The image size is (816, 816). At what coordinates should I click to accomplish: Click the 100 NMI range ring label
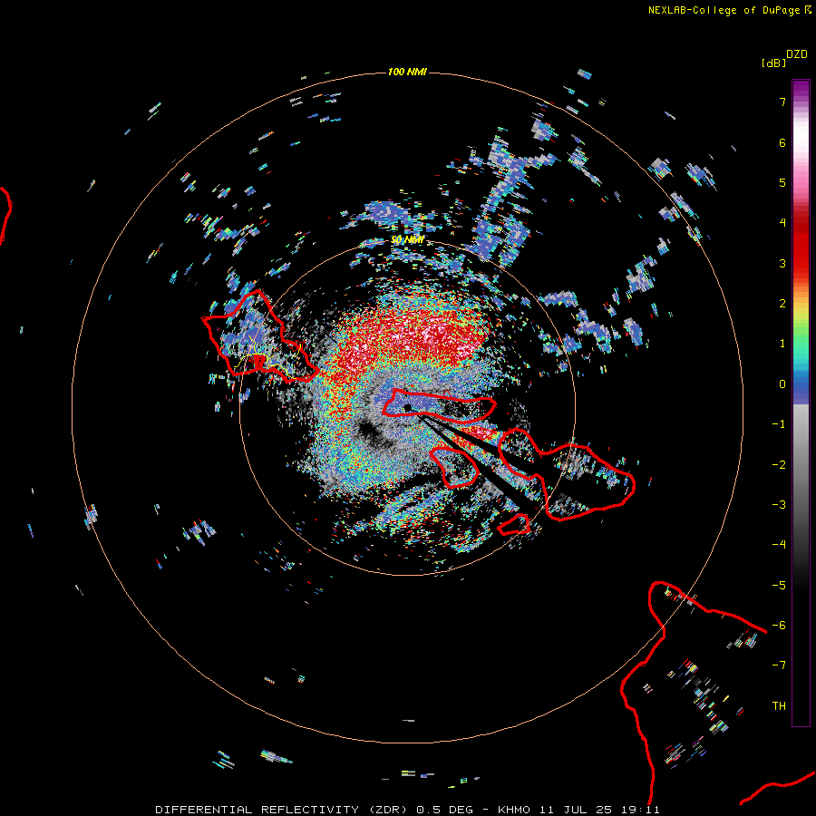coord(407,72)
